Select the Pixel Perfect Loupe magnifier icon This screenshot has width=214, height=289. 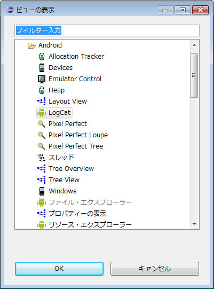42,135
